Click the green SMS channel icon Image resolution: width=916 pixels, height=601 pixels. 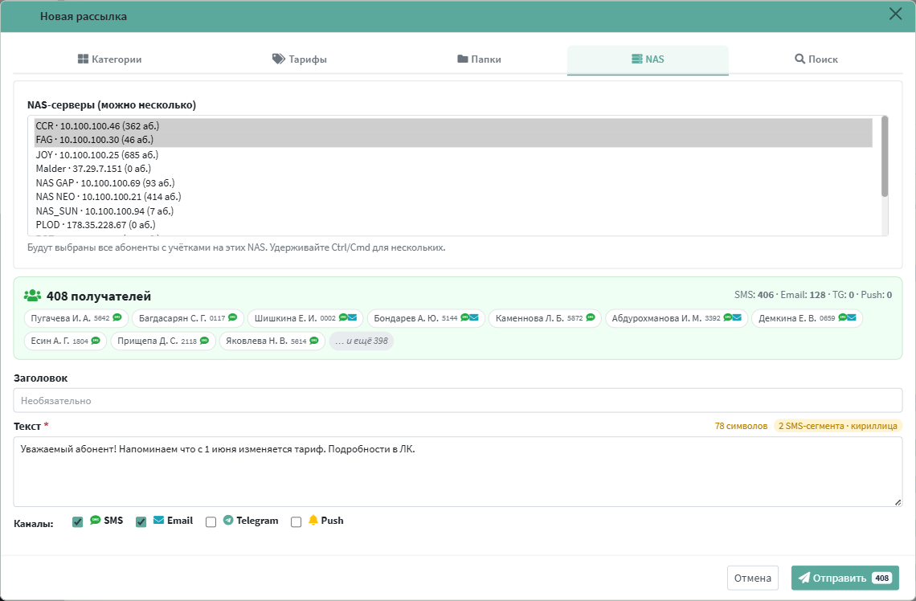point(96,520)
